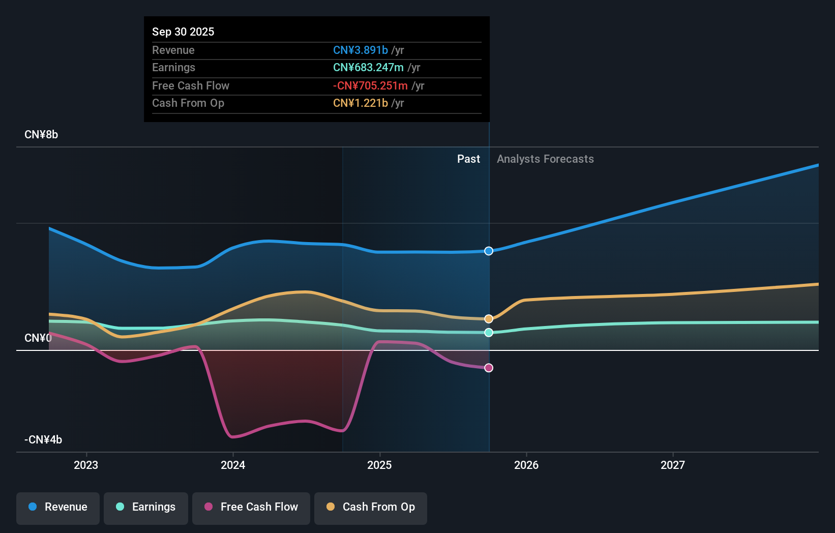This screenshot has height=533, width=835.
Task: Click the 2024 label on the time axis
Action: coord(233,464)
